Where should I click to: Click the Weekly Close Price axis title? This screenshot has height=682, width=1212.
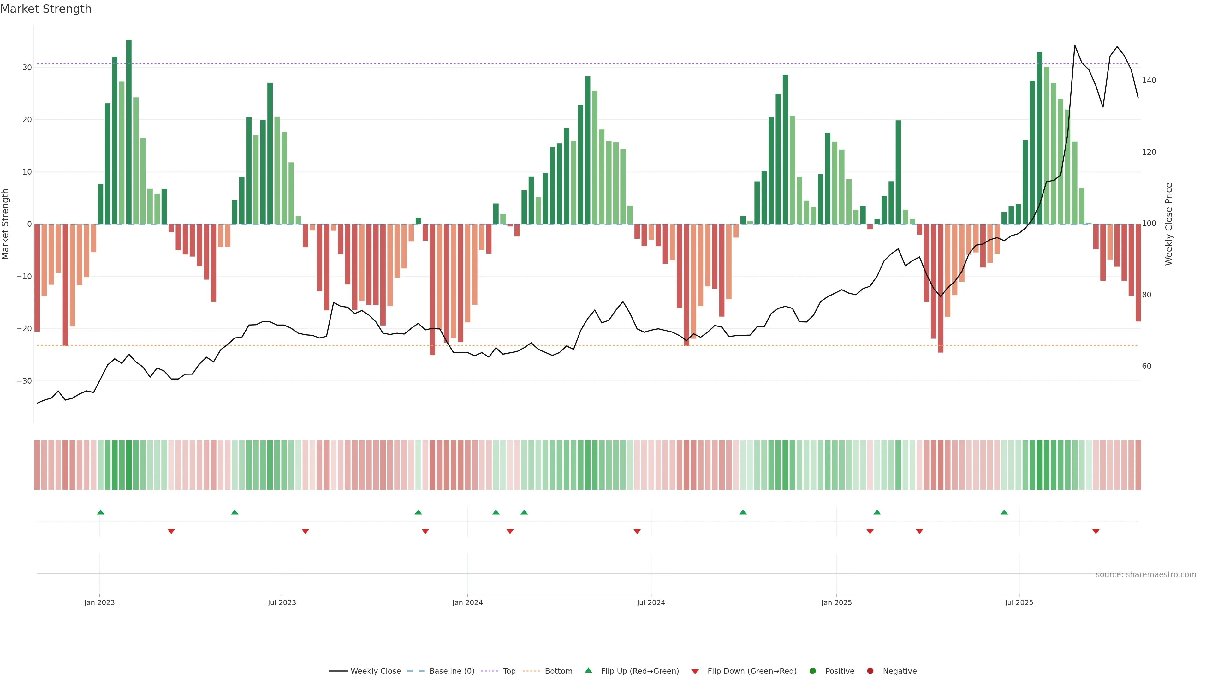click(1169, 224)
